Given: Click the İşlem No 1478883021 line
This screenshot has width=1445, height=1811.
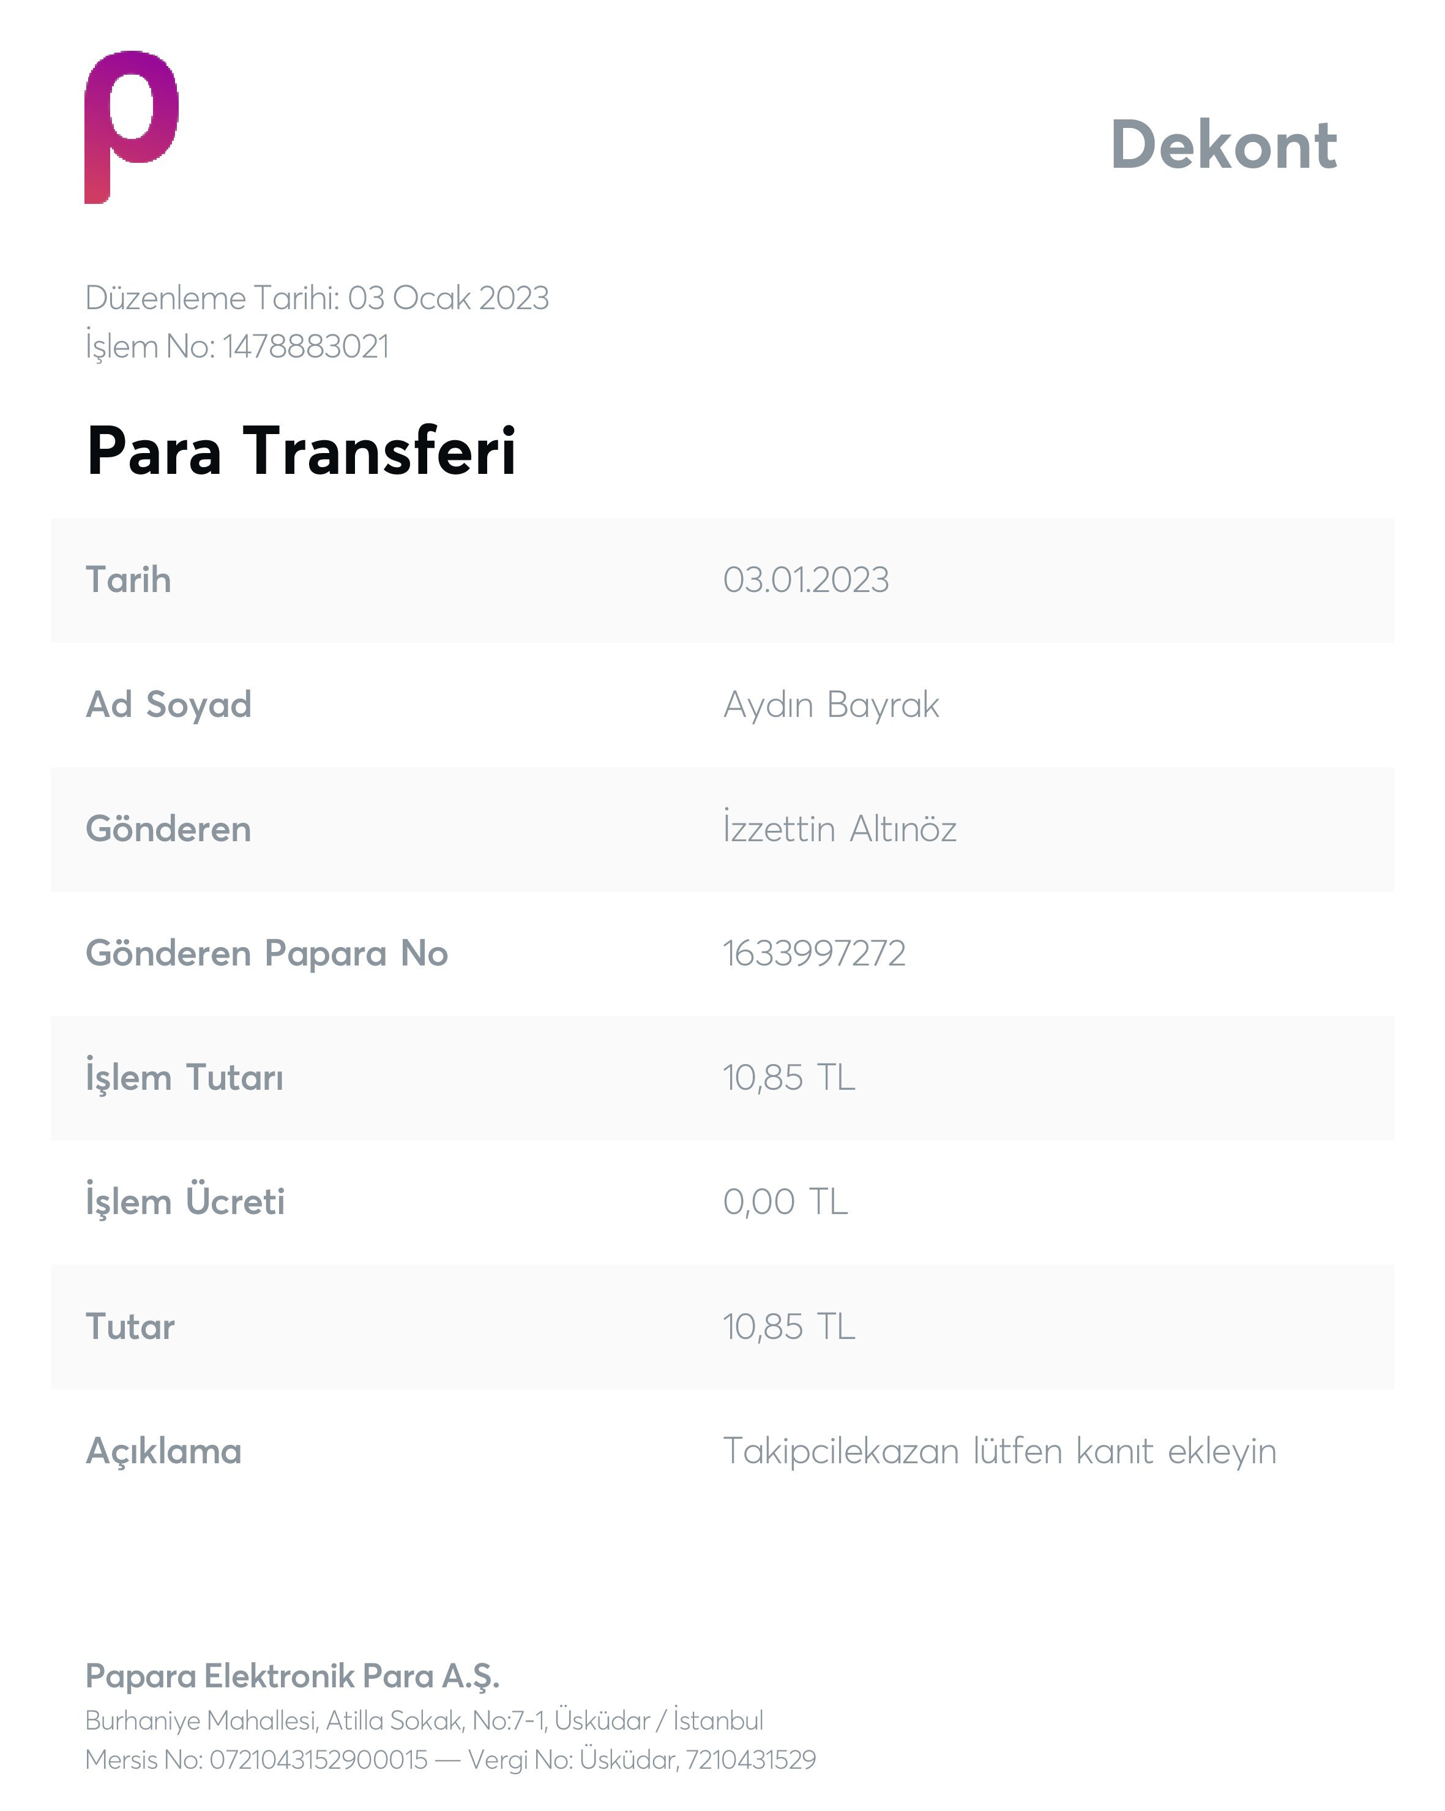Looking at the screenshot, I should (x=237, y=346).
